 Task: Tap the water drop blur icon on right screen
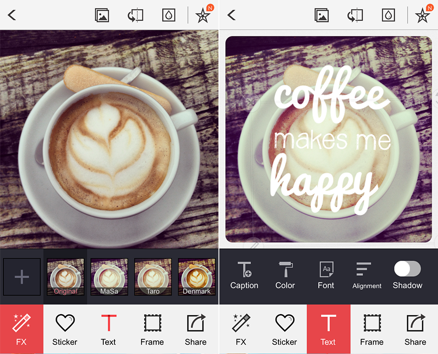(388, 15)
